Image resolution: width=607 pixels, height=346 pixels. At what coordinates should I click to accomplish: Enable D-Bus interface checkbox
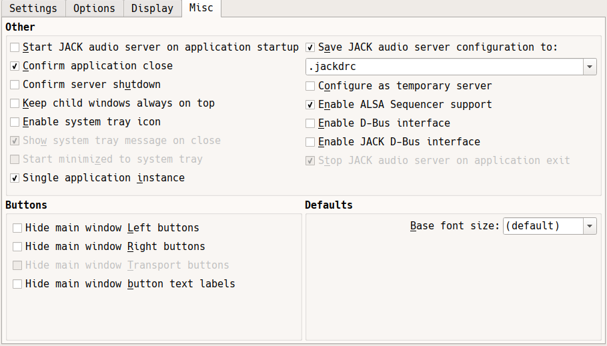point(311,123)
